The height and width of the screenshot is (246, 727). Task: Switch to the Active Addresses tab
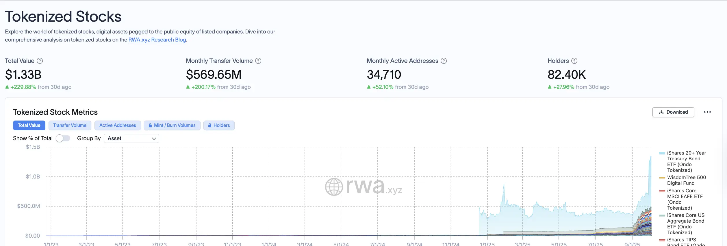(x=118, y=125)
